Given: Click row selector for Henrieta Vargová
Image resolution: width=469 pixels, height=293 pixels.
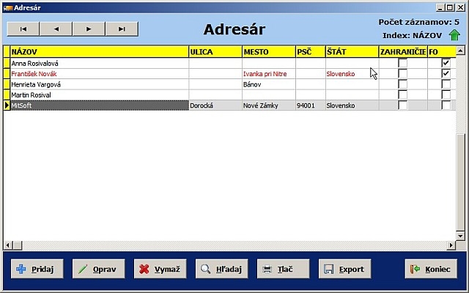Looking at the screenshot, I should (x=7, y=84).
